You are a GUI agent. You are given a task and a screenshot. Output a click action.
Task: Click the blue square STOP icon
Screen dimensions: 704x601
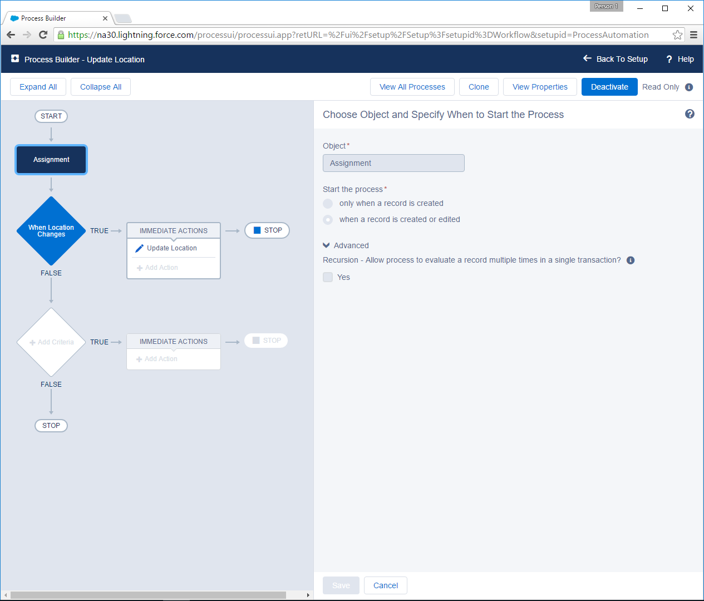257,230
